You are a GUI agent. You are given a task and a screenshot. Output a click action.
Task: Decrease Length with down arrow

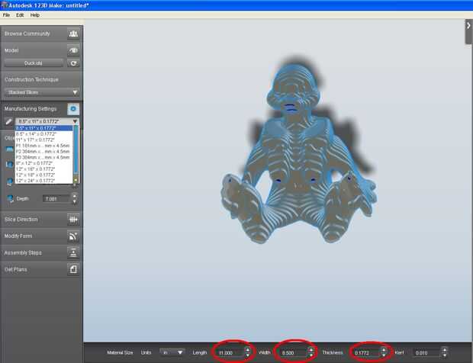pyautogui.click(x=248, y=355)
